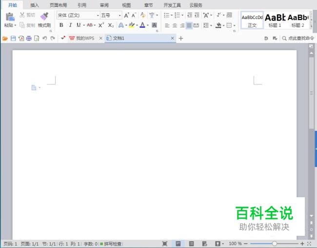
Task: Expand highlight color dropdown arrow
Action: pyautogui.click(x=137, y=25)
